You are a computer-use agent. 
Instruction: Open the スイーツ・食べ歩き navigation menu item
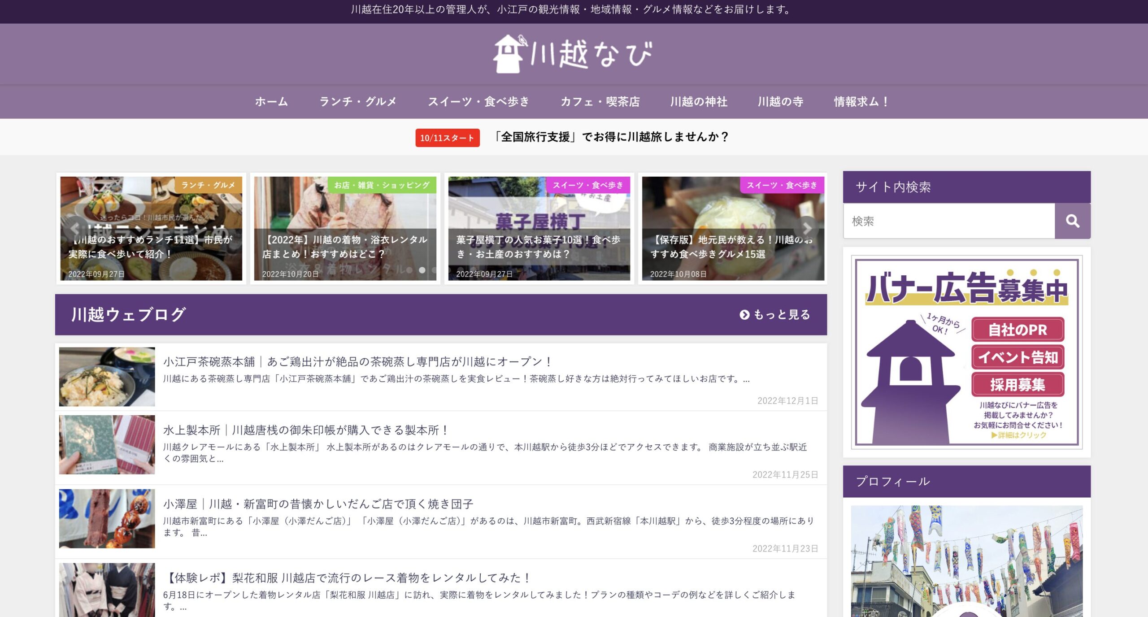pos(478,102)
